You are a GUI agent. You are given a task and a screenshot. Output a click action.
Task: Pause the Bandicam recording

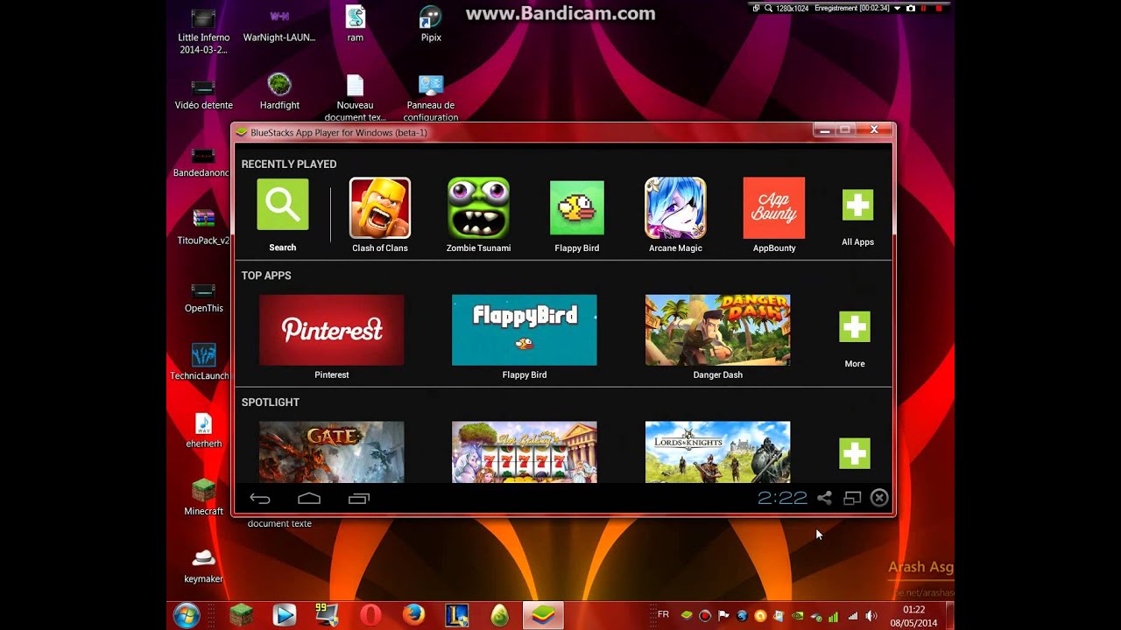925,8
